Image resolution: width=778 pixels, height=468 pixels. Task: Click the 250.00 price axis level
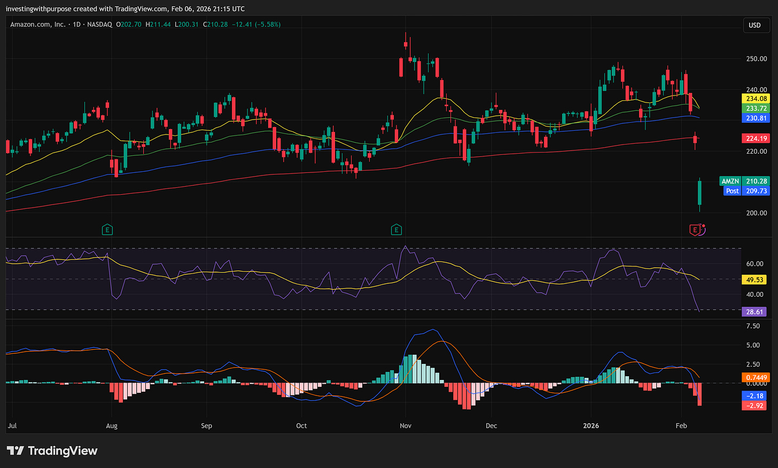tap(756, 59)
